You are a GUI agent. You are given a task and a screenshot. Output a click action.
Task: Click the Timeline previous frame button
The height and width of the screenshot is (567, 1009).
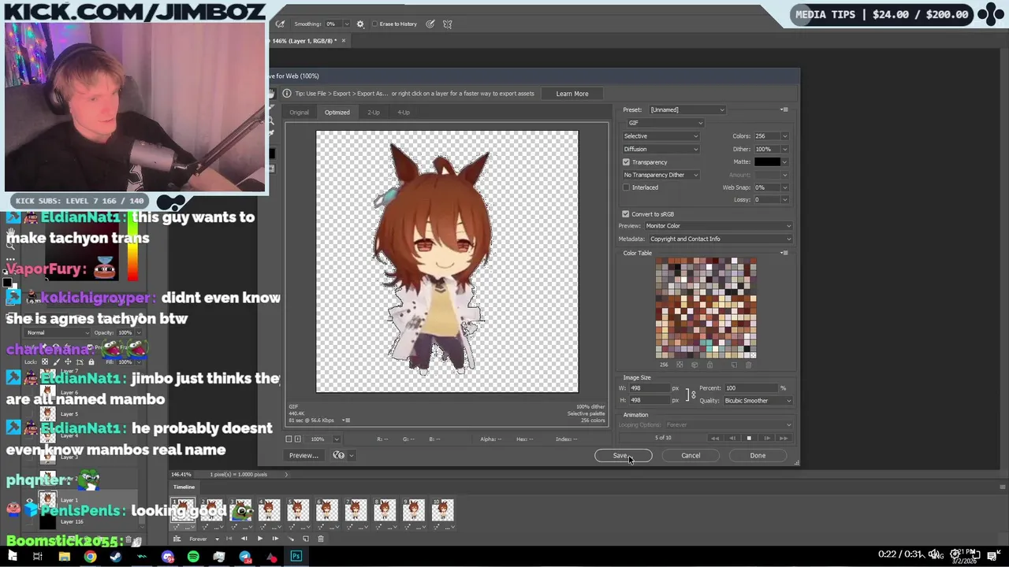244,539
